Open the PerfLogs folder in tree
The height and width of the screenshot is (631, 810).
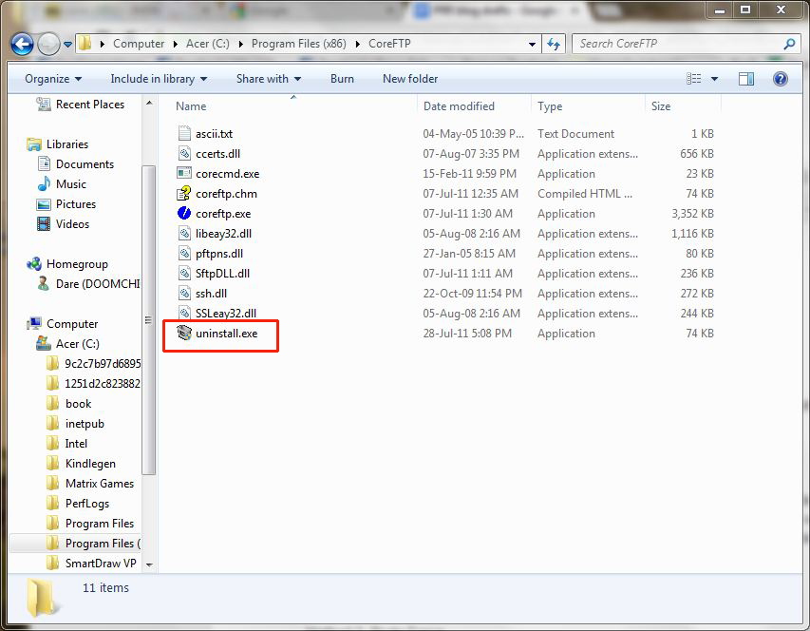(87, 504)
